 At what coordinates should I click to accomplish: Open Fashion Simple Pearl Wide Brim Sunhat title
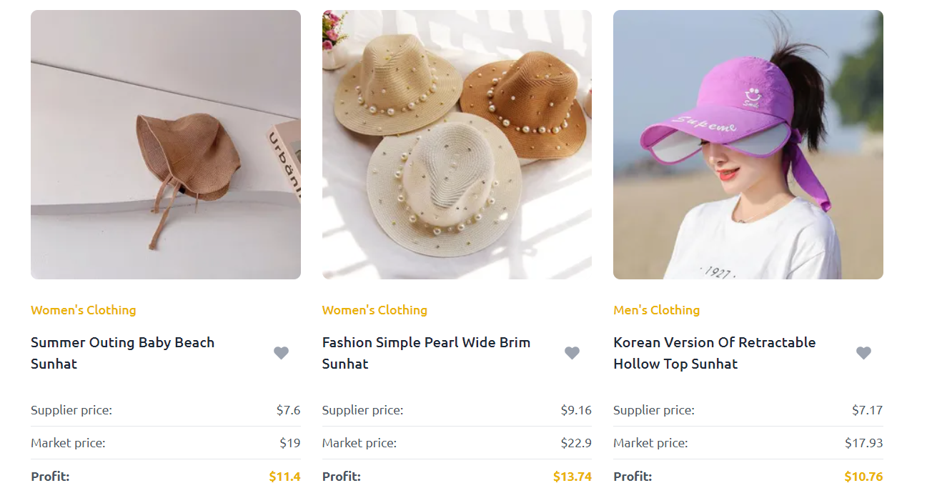426,353
